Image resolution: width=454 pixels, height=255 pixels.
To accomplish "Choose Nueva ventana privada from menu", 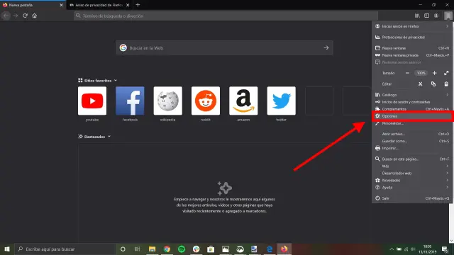I will tap(412, 55).
